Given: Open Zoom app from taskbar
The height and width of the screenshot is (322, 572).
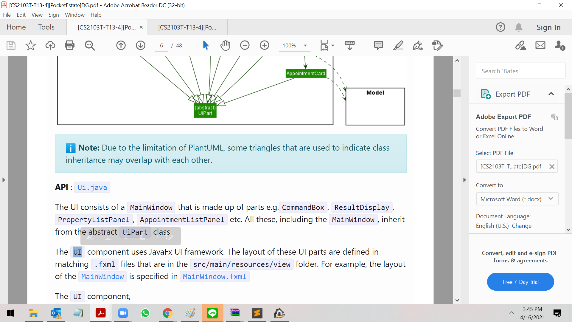Looking at the screenshot, I should point(123,313).
